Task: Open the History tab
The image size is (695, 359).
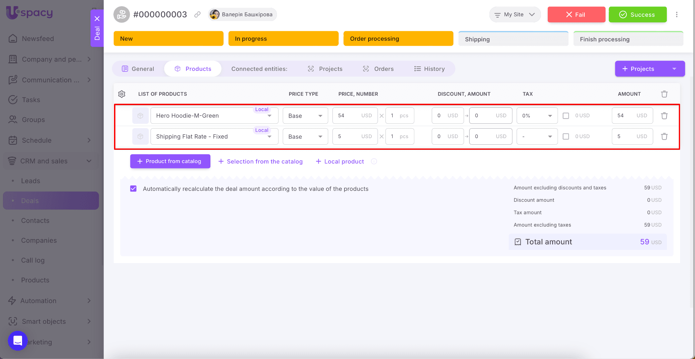Action: click(429, 69)
